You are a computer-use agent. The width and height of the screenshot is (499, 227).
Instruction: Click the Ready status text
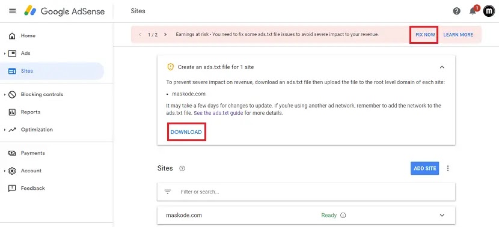(x=329, y=215)
